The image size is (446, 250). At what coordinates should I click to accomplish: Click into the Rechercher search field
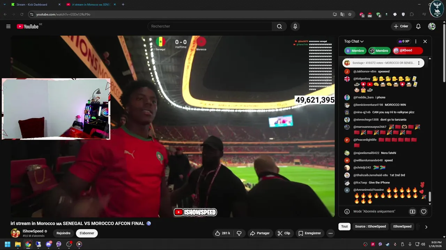pos(210,26)
